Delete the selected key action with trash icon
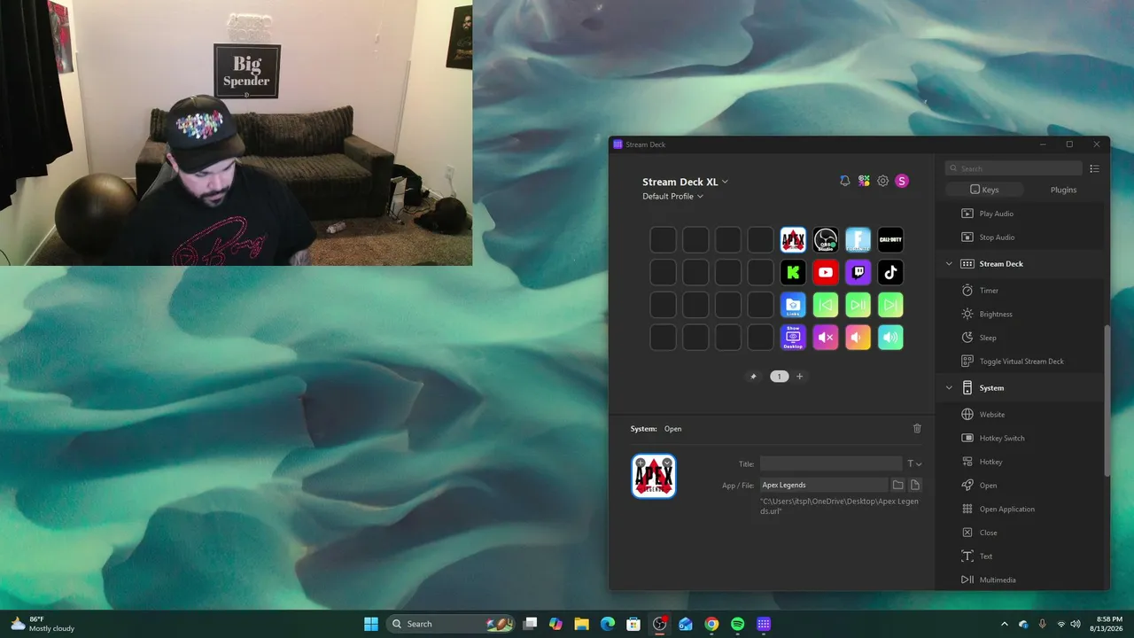This screenshot has height=638, width=1134. point(917,429)
